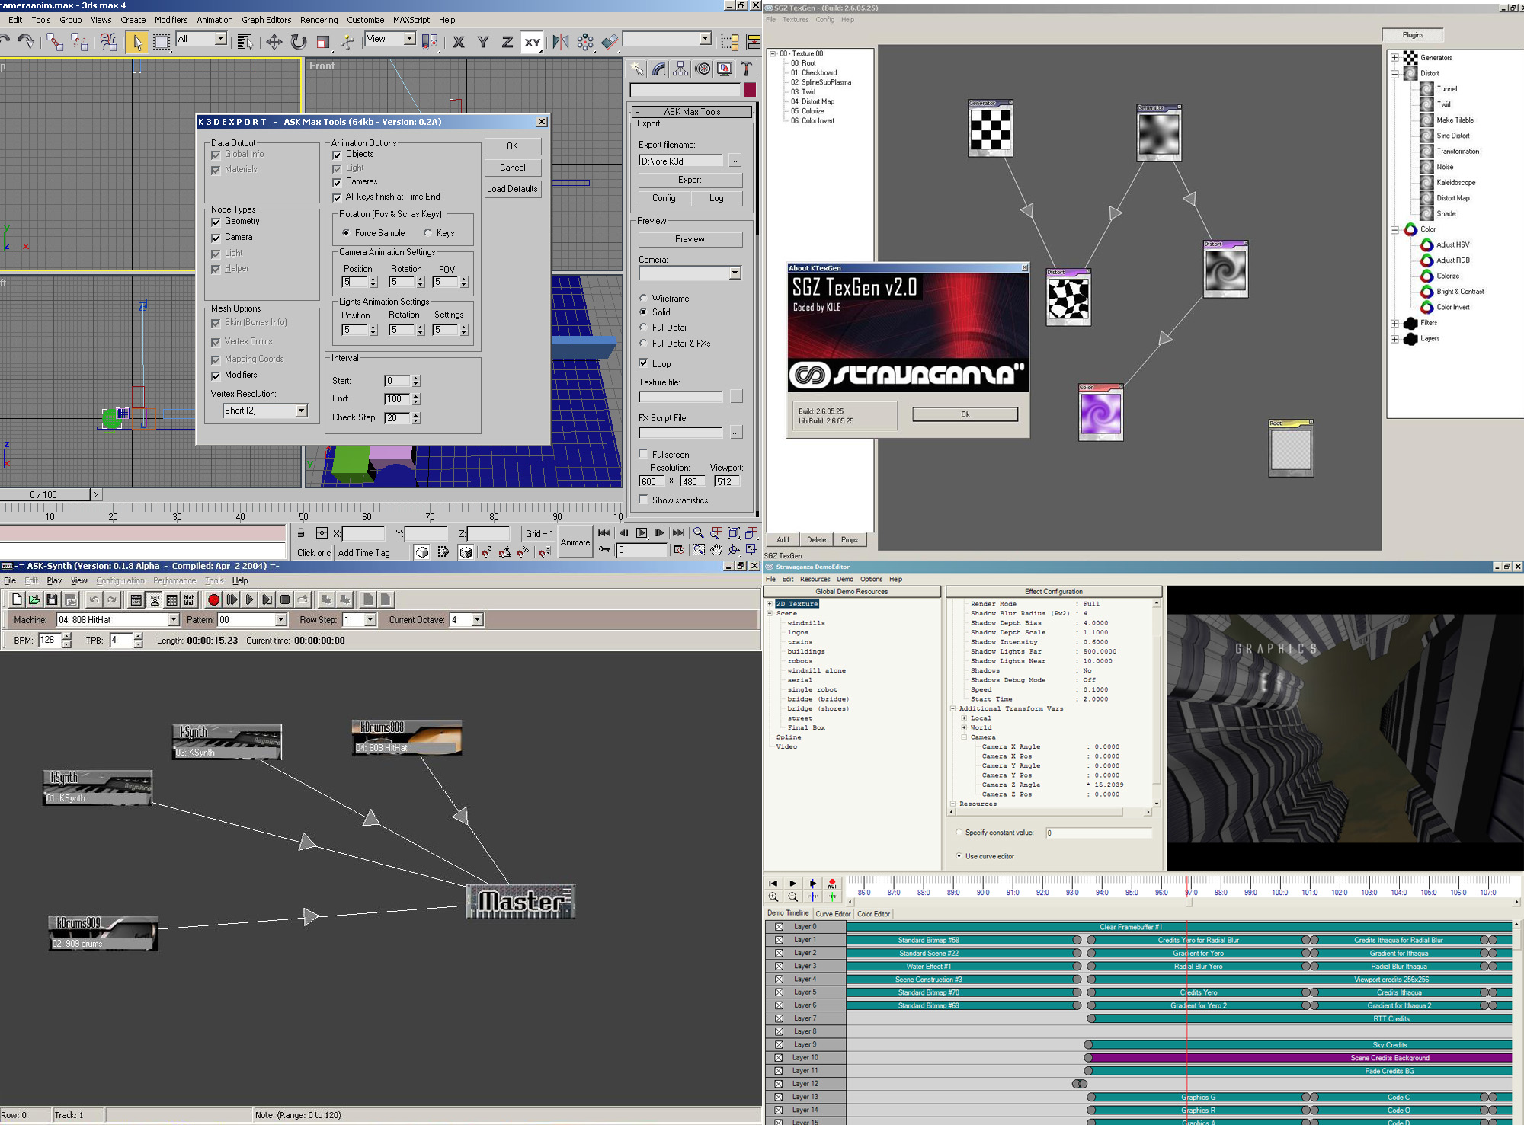This screenshot has width=1524, height=1125.
Task: Uncheck Geometry under Node Types
Action: pyautogui.click(x=216, y=222)
